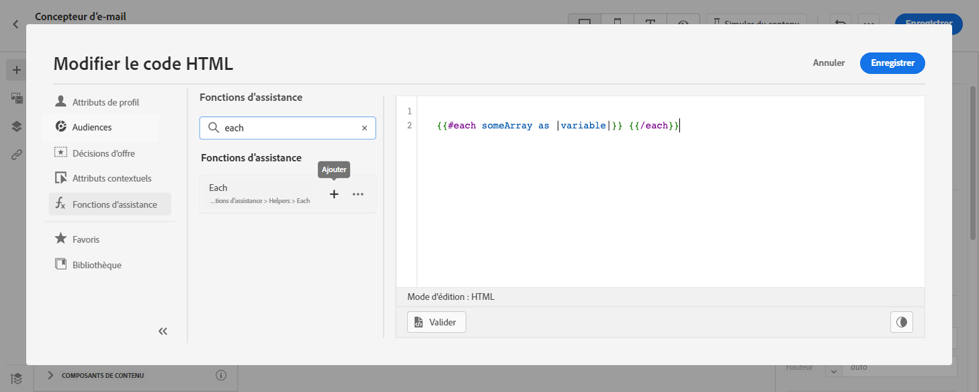Expand Composants de contenu section
This screenshot has height=392, width=979.
pos(50,375)
